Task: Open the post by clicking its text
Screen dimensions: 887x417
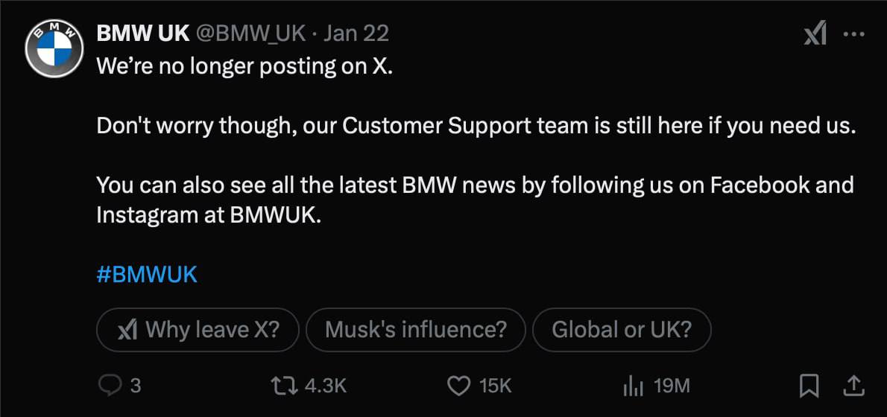Action: pos(476,126)
